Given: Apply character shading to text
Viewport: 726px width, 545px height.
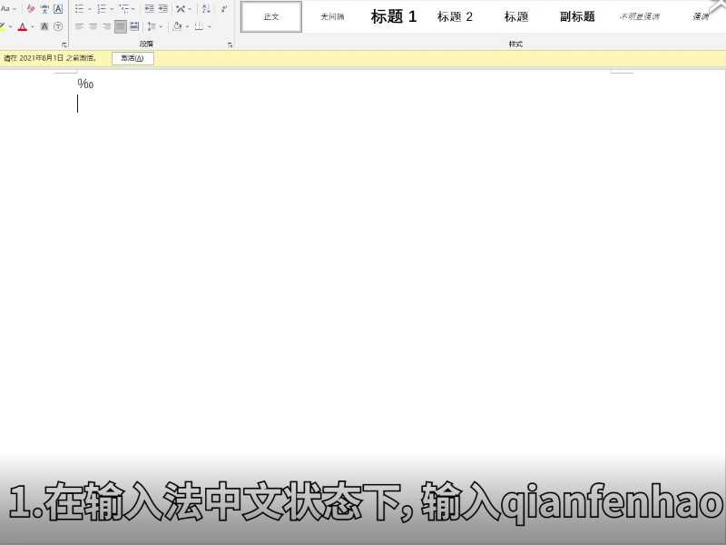Looking at the screenshot, I should pyautogui.click(x=43, y=26).
